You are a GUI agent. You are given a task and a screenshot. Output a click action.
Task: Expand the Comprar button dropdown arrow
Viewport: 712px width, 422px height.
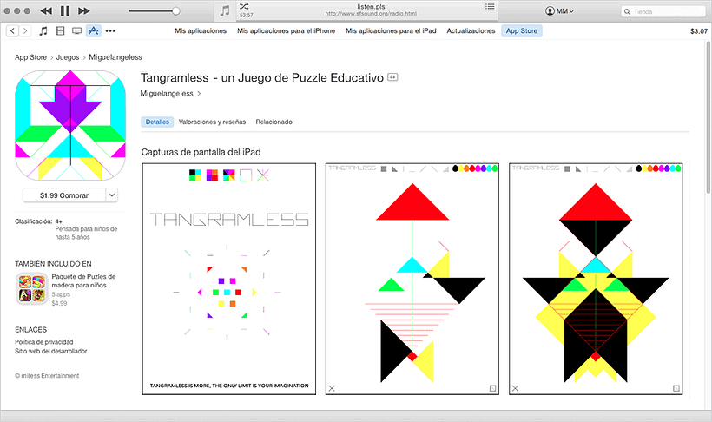pyautogui.click(x=111, y=195)
